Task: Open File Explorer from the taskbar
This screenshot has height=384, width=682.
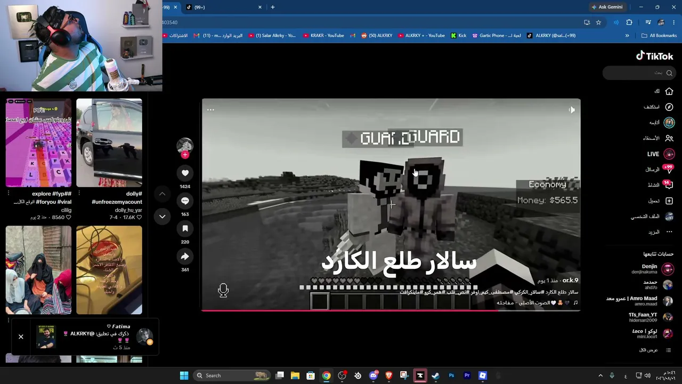Action: point(295,375)
